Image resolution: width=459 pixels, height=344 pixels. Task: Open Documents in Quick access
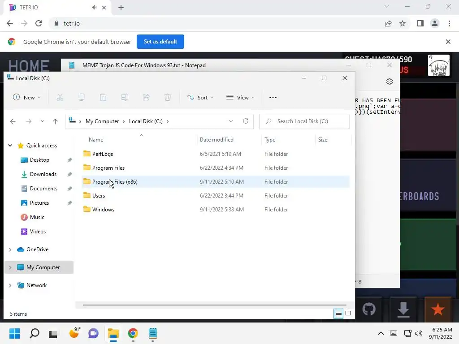(x=43, y=189)
